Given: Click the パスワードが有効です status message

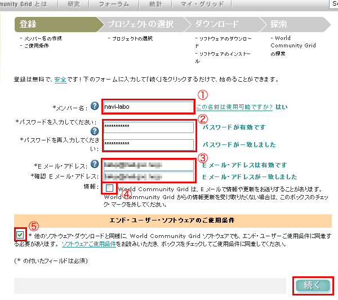Looking at the screenshot, I should point(234,127).
